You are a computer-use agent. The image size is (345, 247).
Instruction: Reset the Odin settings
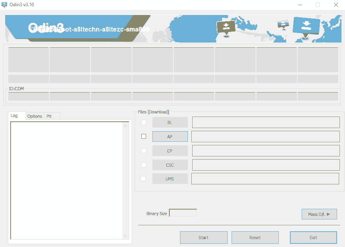click(x=255, y=238)
